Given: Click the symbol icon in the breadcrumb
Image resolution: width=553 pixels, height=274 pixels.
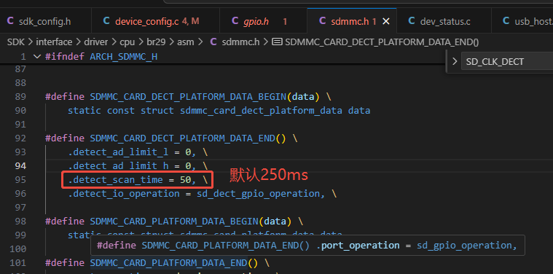Looking at the screenshot, I should [x=278, y=42].
